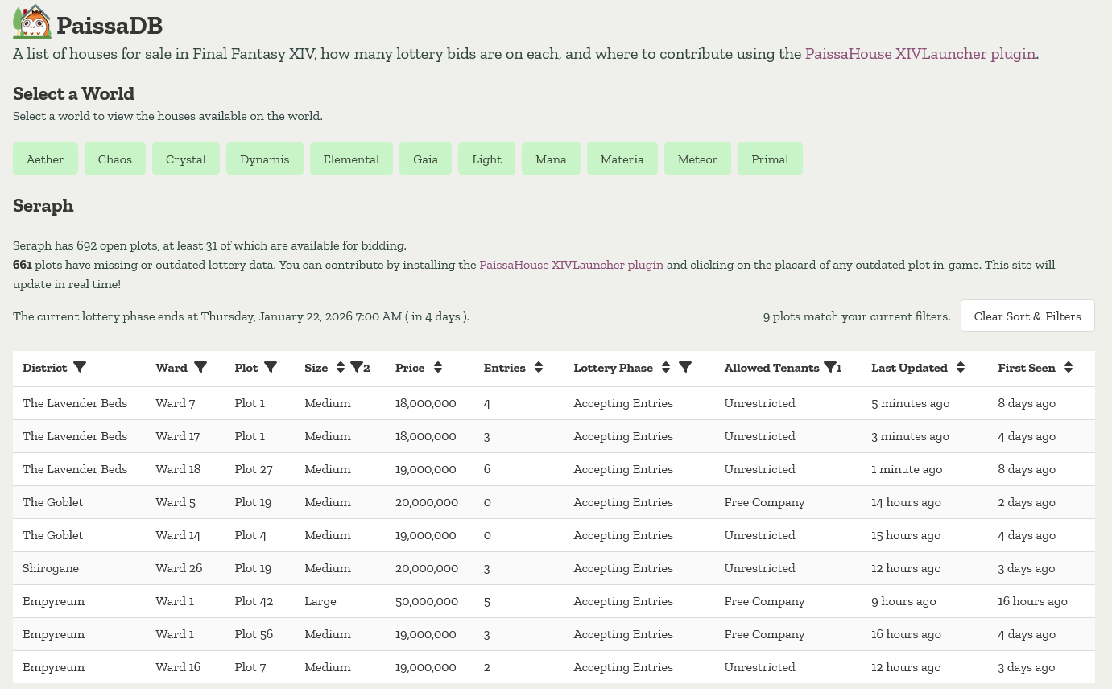This screenshot has width=1112, height=689.
Task: Click the 2 days ago cell
Action: pyautogui.click(x=1027, y=502)
